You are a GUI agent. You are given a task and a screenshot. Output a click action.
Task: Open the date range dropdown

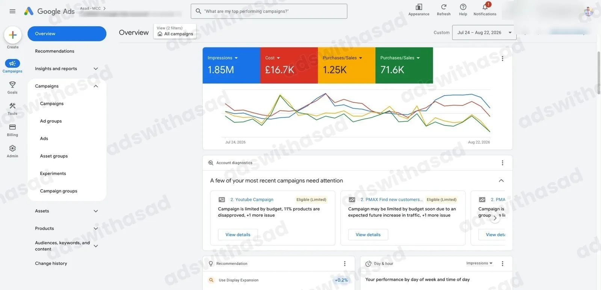pos(484,33)
